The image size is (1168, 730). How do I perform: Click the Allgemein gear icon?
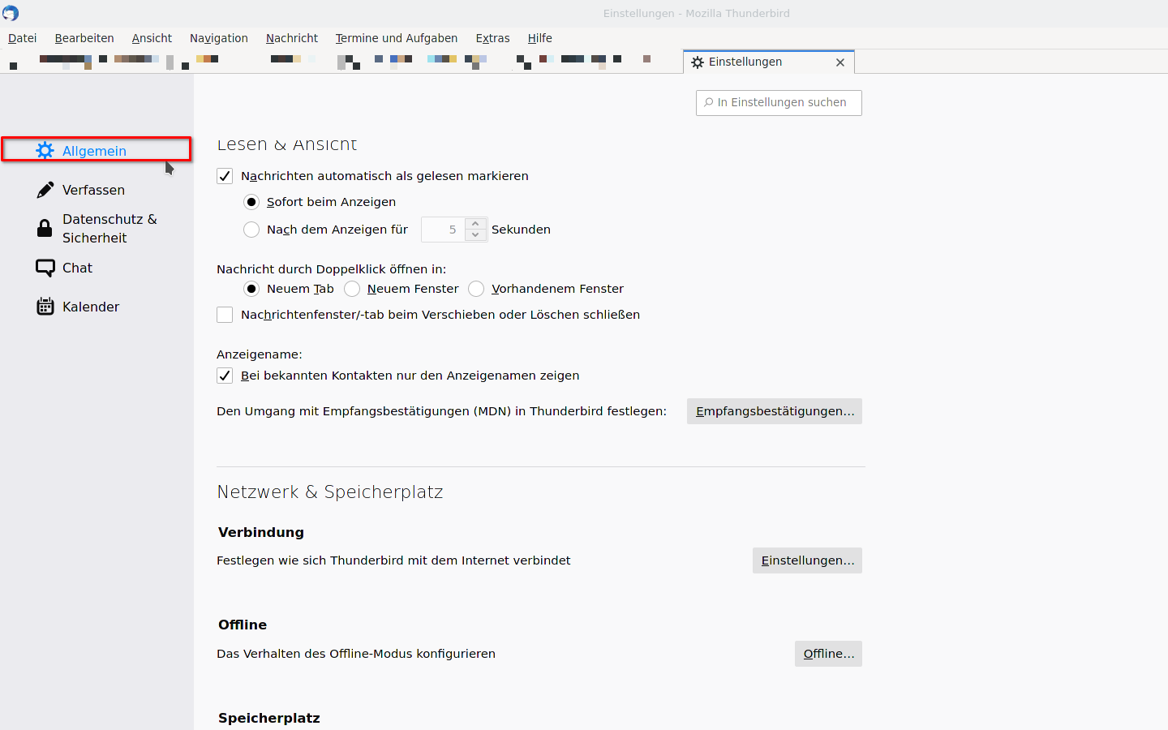(45, 151)
